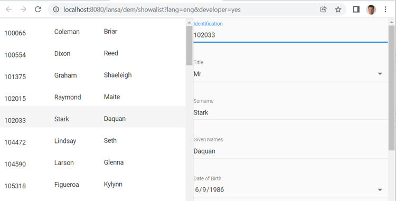This screenshot has height=201, width=396.
Task: Select given name Kylynn
Action: [x=113, y=185]
